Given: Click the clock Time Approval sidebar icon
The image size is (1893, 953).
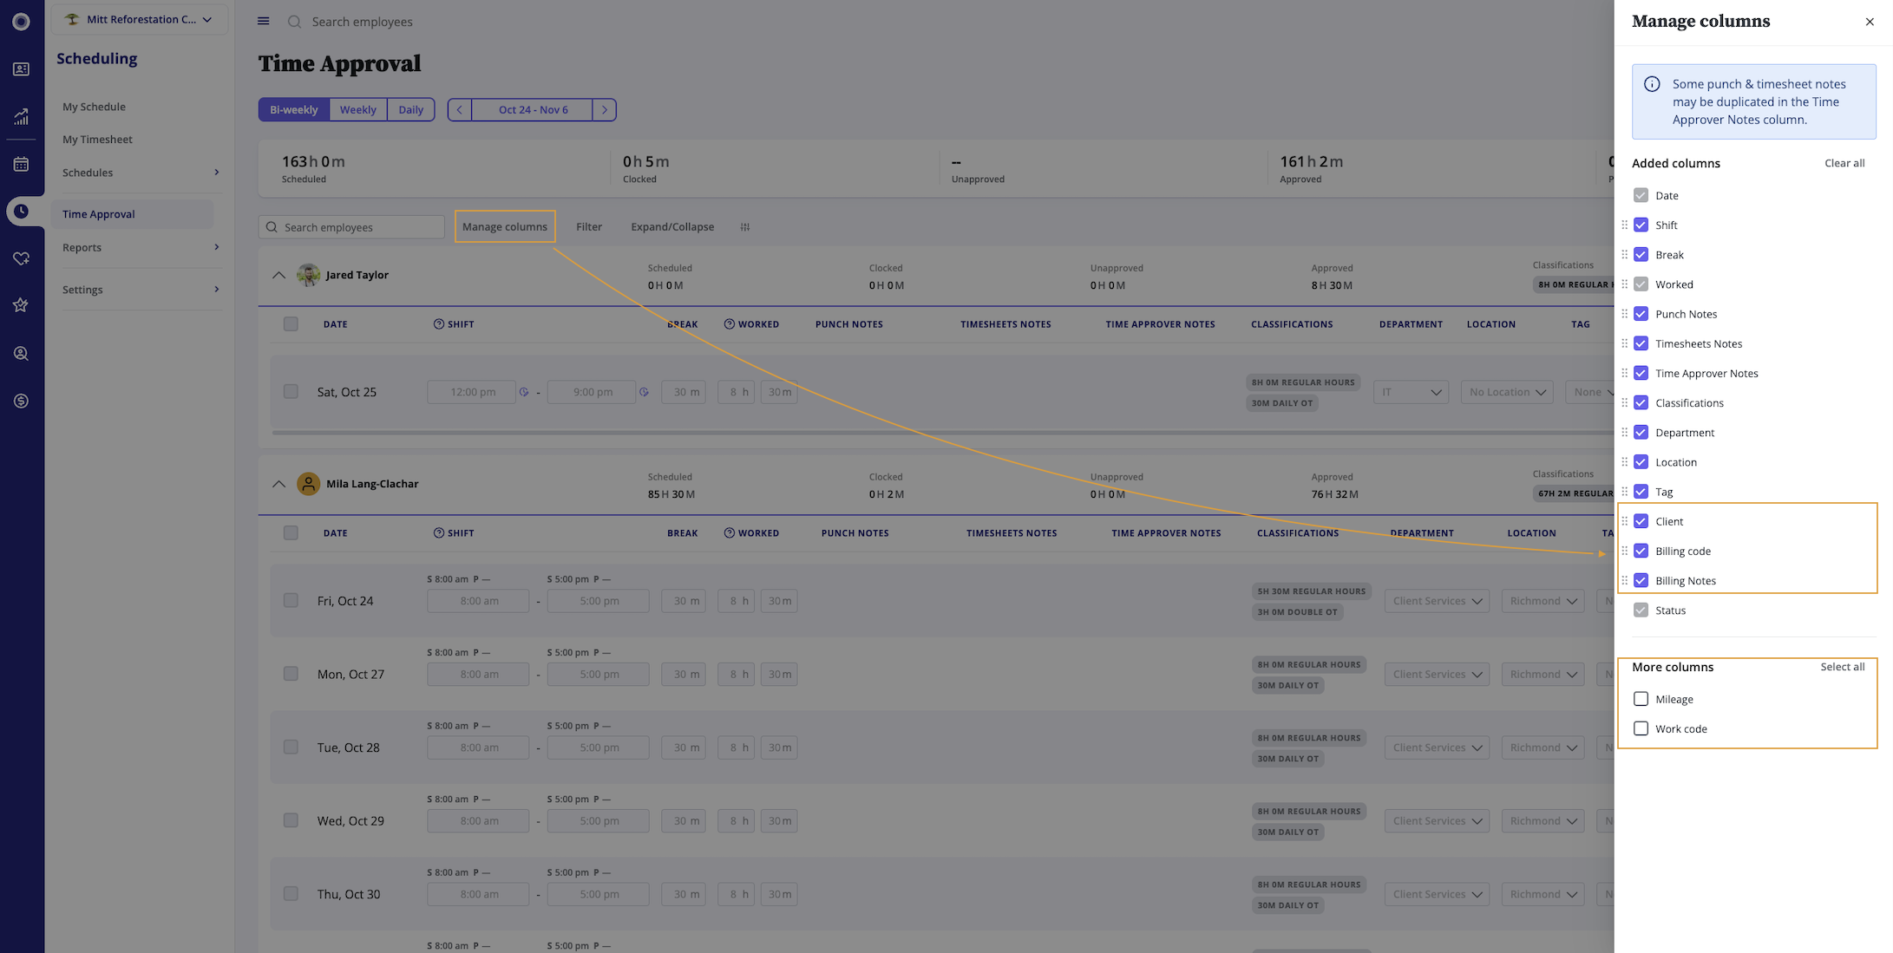Looking at the screenshot, I should [x=21, y=211].
